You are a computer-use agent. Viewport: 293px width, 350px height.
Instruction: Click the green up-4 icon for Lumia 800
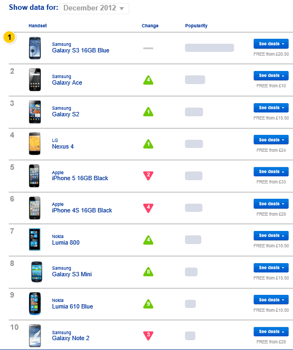pyautogui.click(x=148, y=240)
